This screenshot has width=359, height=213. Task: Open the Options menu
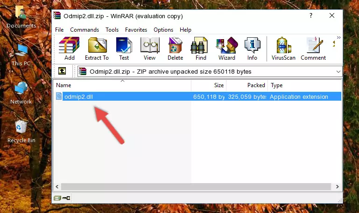pyautogui.click(x=163, y=30)
